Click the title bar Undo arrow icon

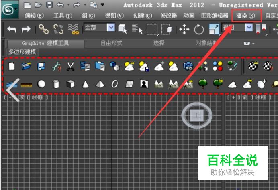pyautogui.click(x=60, y=5)
